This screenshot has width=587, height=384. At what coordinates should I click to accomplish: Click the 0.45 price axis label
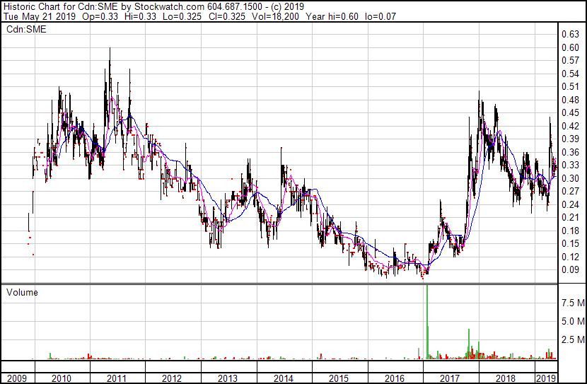570,113
